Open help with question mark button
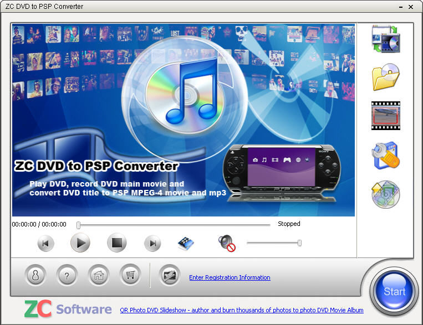This screenshot has height=325, width=423. point(67,275)
